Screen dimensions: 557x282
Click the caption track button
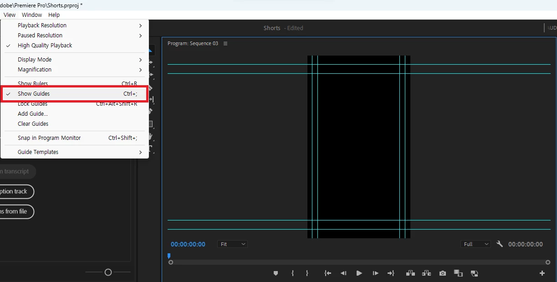click(x=16, y=191)
